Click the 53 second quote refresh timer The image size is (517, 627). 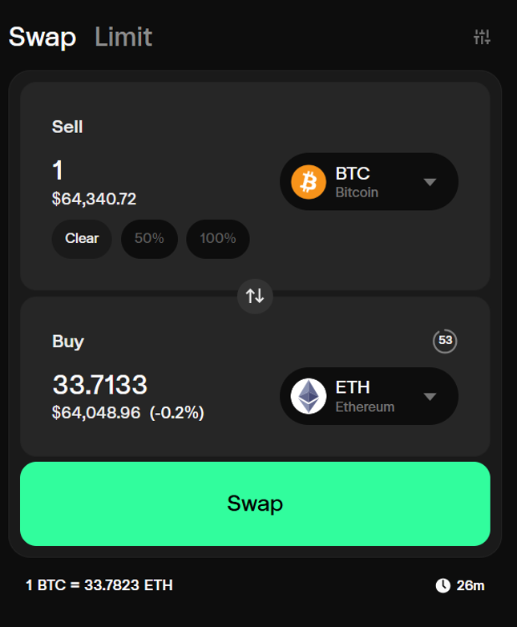(x=445, y=341)
